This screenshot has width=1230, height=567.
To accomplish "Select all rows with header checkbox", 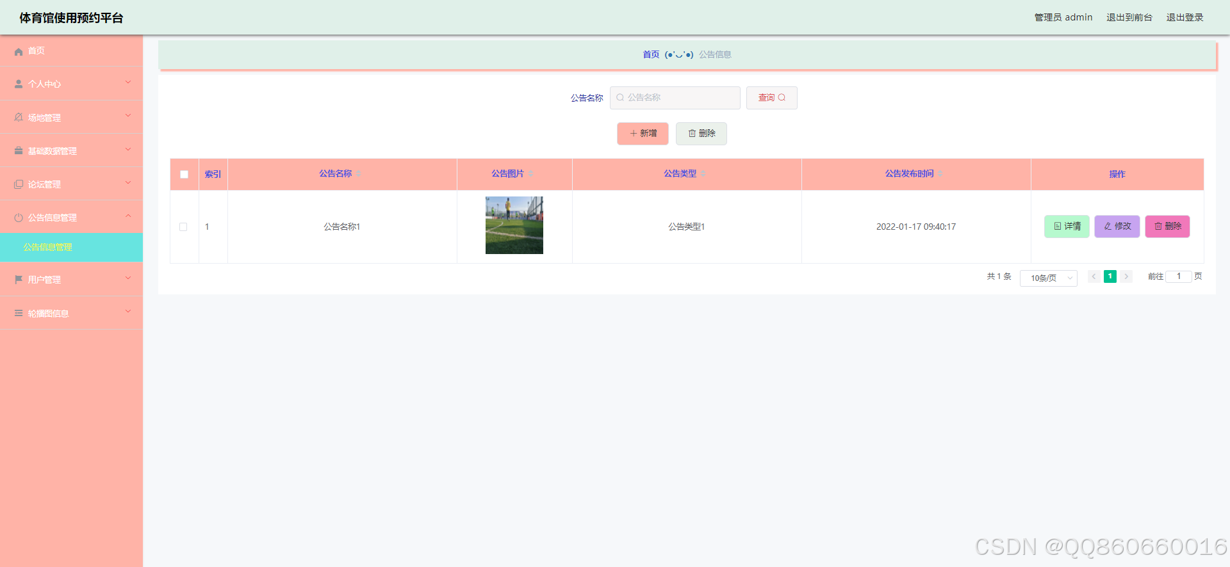I will click(184, 175).
